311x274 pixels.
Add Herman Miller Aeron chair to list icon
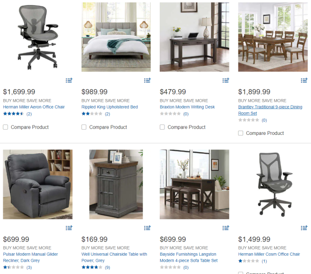69,80
